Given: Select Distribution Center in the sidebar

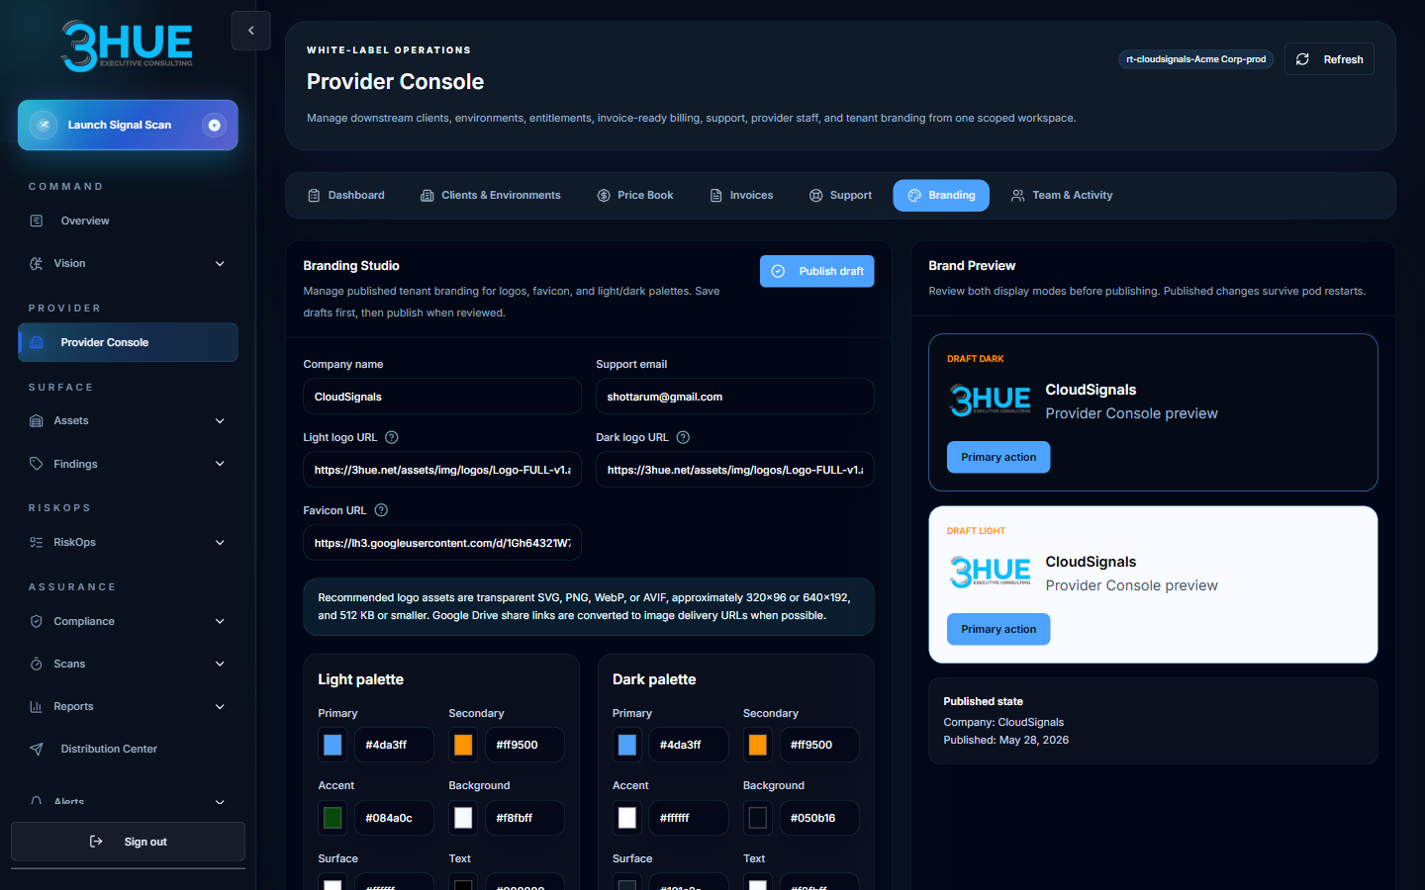Looking at the screenshot, I should click(x=128, y=749).
